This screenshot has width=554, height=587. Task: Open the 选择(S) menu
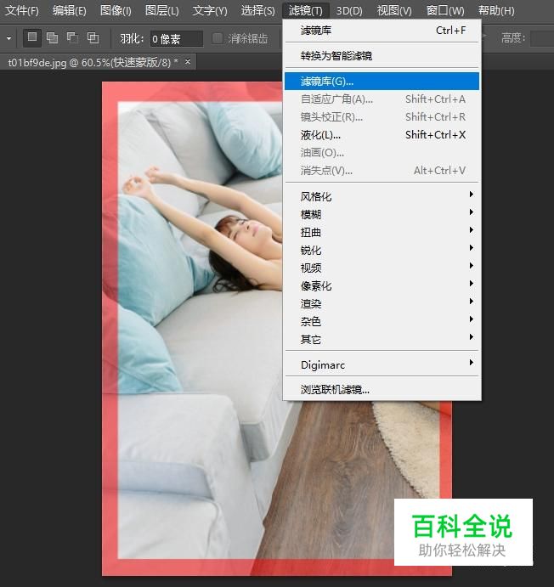coord(258,10)
